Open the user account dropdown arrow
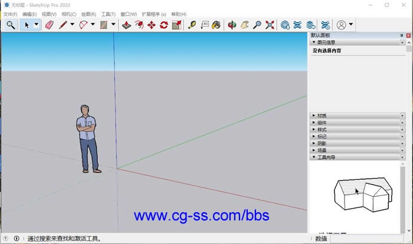The width and height of the screenshot is (413, 244). click(x=351, y=25)
